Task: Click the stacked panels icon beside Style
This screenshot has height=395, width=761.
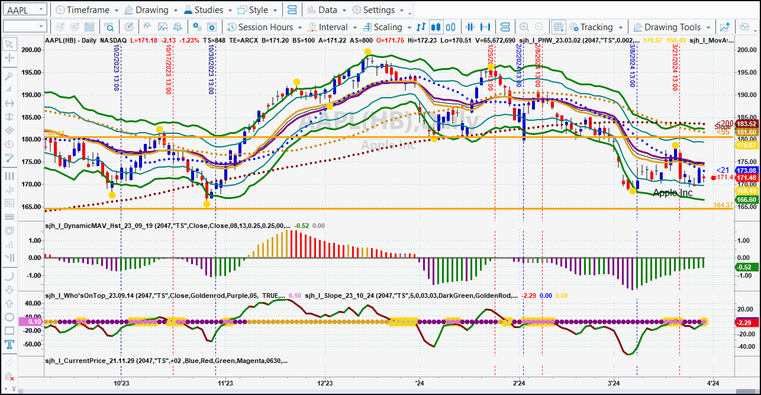Action: click(x=291, y=10)
